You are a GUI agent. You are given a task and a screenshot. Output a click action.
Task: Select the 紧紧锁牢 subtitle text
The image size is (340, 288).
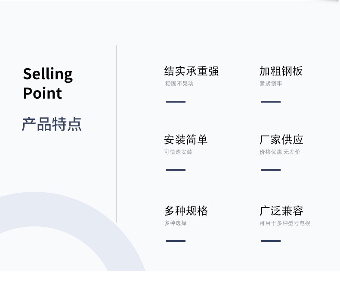click(271, 83)
